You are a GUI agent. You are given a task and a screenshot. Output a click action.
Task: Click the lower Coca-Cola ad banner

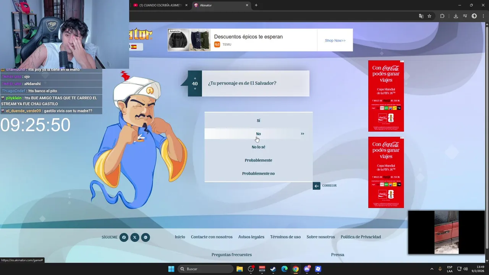[x=386, y=172]
